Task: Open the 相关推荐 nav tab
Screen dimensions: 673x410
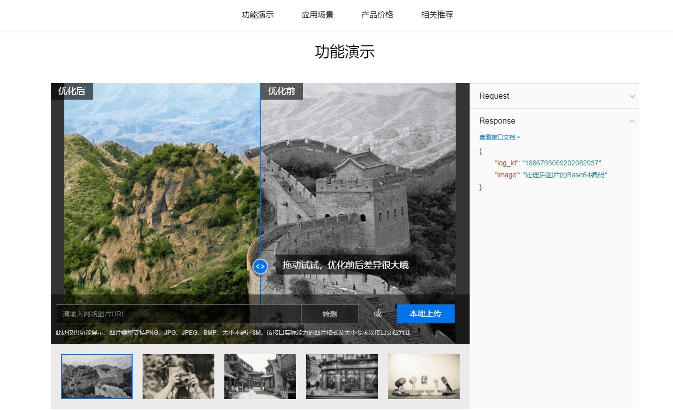Action: pyautogui.click(x=437, y=15)
